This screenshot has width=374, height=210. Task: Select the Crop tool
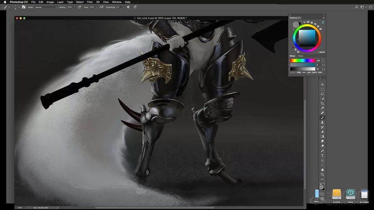[322, 103]
